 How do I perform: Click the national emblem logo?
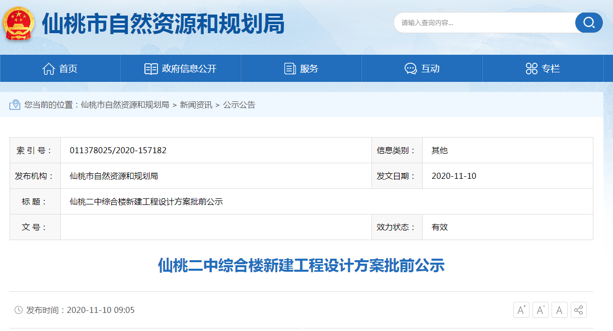(19, 24)
